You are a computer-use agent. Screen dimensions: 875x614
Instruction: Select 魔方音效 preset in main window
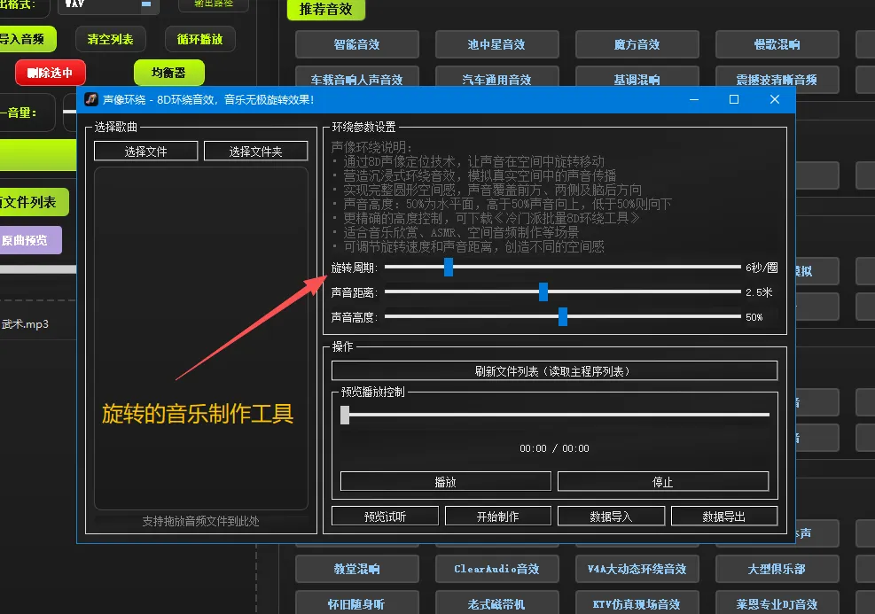[x=637, y=44]
